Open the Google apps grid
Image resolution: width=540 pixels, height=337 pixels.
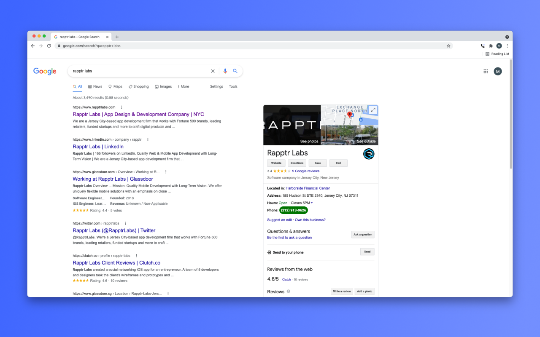pyautogui.click(x=486, y=72)
